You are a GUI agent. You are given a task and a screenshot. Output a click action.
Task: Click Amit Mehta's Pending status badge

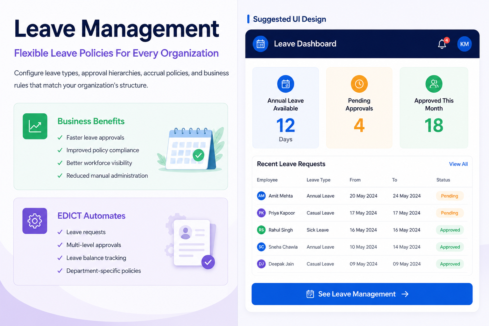click(450, 196)
